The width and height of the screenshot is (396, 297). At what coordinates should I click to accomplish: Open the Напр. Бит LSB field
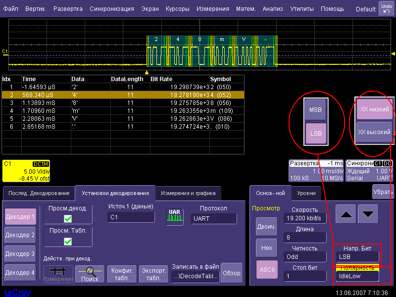pyautogui.click(x=357, y=257)
